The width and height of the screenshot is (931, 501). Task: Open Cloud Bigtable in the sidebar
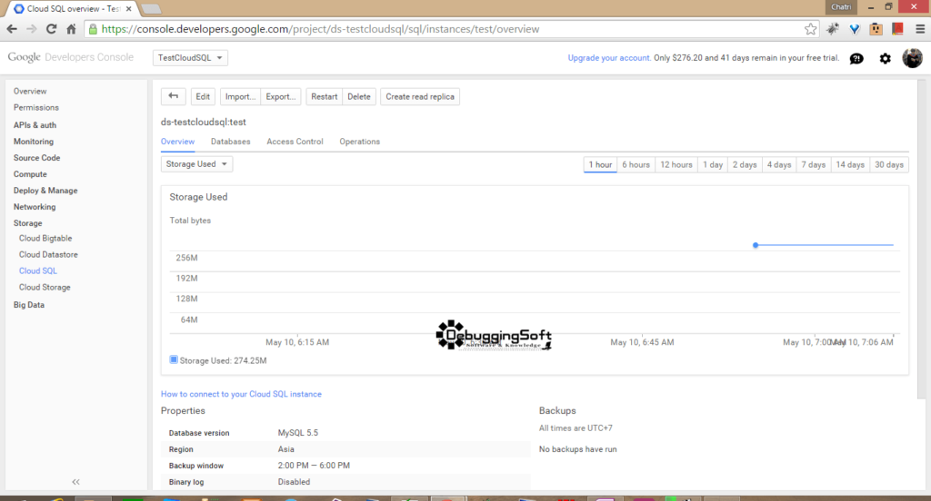point(45,239)
